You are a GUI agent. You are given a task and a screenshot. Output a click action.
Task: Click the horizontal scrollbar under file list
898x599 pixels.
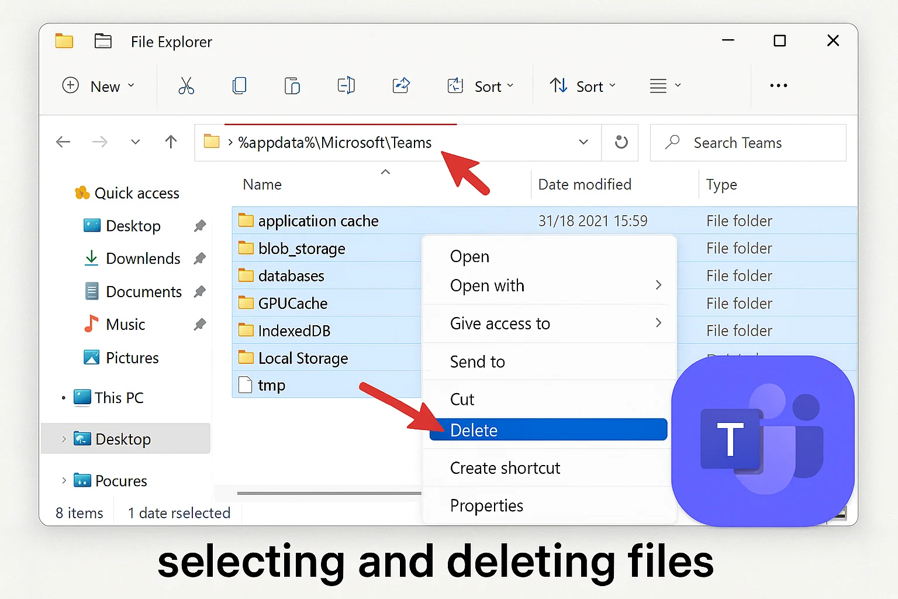(x=329, y=493)
